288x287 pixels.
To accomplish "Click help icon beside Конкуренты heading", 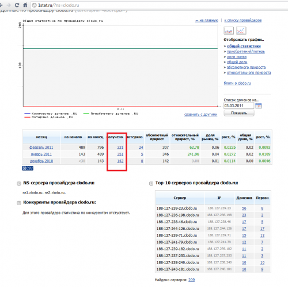I will (19, 203).
